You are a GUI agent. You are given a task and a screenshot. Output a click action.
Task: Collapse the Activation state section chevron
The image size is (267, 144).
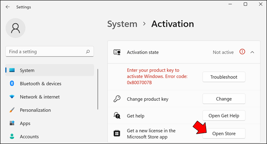tap(252, 52)
